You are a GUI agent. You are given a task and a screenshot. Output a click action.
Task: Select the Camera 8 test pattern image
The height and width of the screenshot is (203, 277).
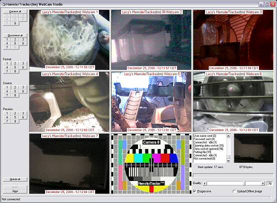[151, 163]
